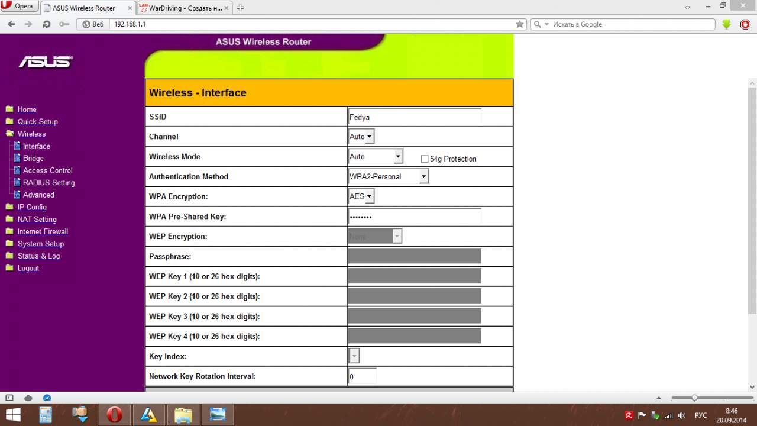The height and width of the screenshot is (426, 757).
Task: Open the Windows Start button
Action: click(13, 414)
